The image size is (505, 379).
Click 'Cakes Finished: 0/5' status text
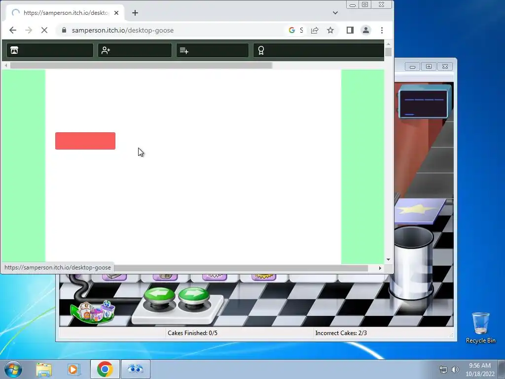(x=193, y=333)
